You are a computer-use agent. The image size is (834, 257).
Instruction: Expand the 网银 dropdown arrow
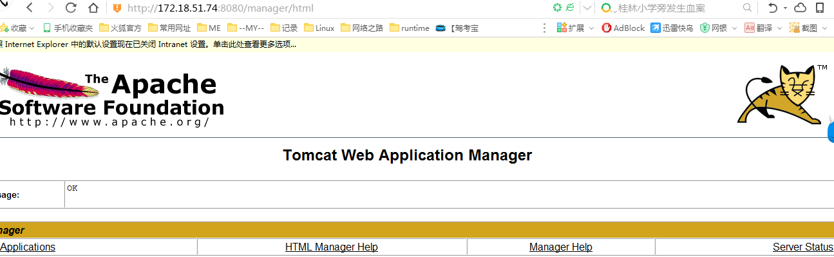coord(735,28)
